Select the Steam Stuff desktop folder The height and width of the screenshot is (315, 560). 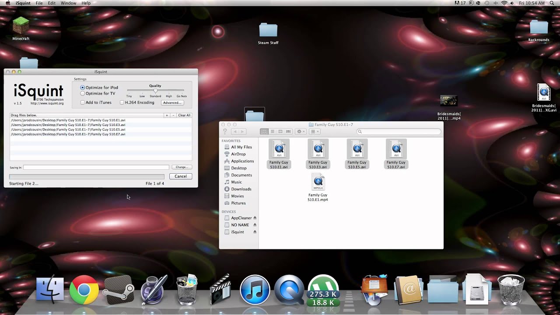[268, 33]
